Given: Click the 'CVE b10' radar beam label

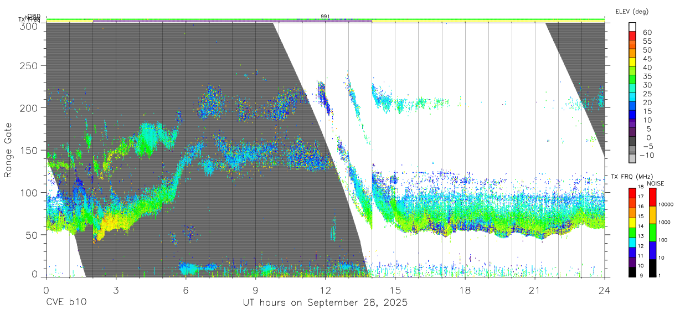Looking at the screenshot, I should point(66,303).
